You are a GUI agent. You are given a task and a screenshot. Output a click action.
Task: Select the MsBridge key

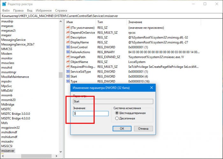8,105
